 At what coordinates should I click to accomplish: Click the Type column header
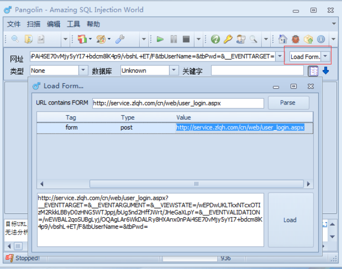click(128, 118)
